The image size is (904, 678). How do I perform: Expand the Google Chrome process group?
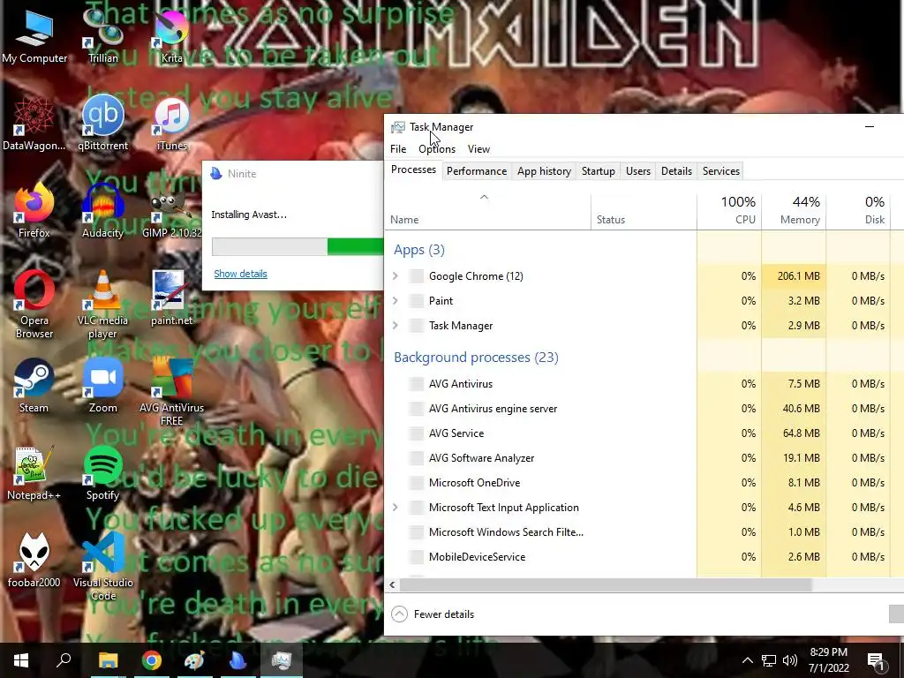(395, 276)
